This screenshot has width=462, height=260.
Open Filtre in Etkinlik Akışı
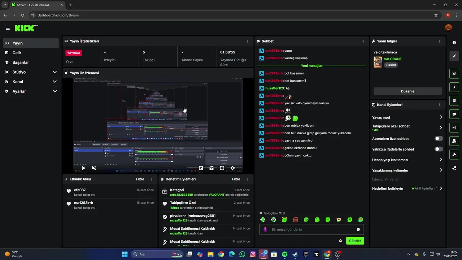140,179
